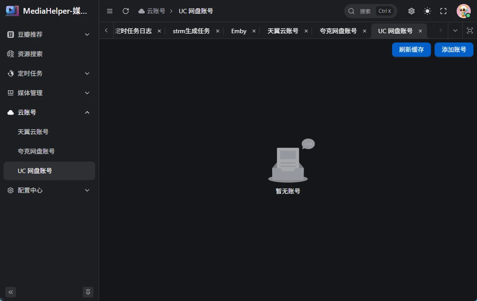Open settings gear icon in top bar
The image size is (477, 301).
(x=412, y=11)
